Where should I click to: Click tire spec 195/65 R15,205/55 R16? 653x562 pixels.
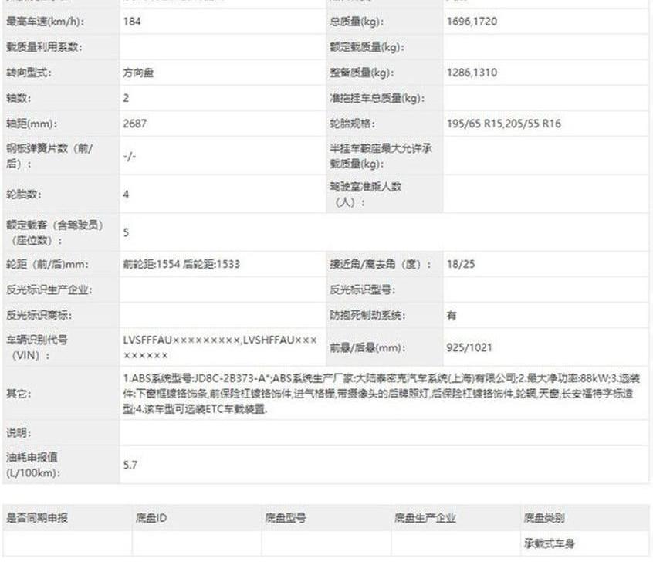504,124
